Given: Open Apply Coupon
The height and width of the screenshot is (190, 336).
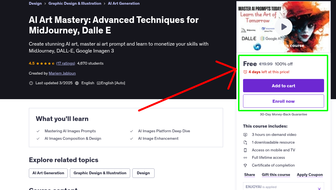Looking at the screenshot, I should (x=310, y=175).
